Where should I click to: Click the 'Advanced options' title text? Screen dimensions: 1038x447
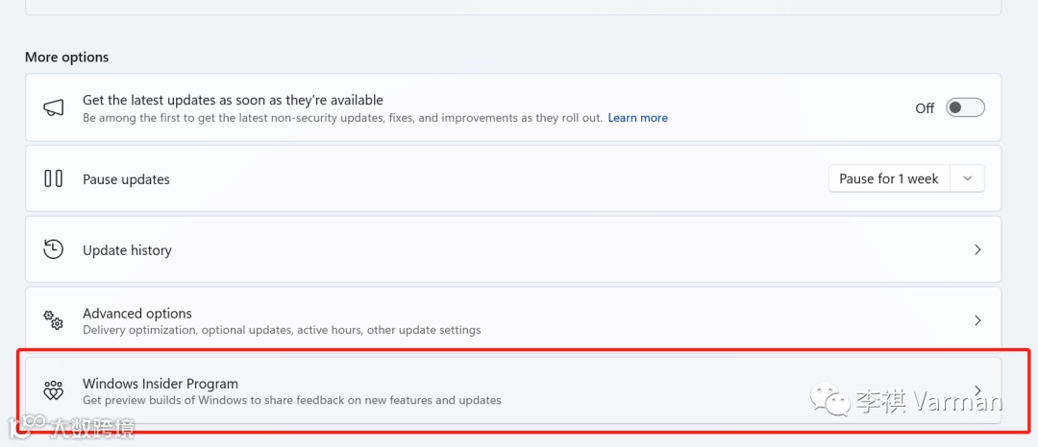(x=137, y=314)
